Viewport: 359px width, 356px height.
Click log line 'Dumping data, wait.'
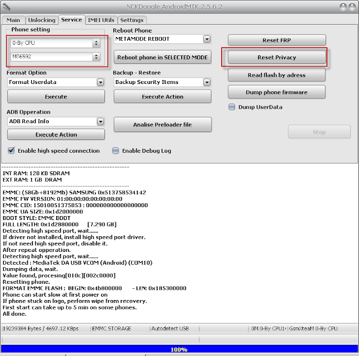[x=30, y=269]
